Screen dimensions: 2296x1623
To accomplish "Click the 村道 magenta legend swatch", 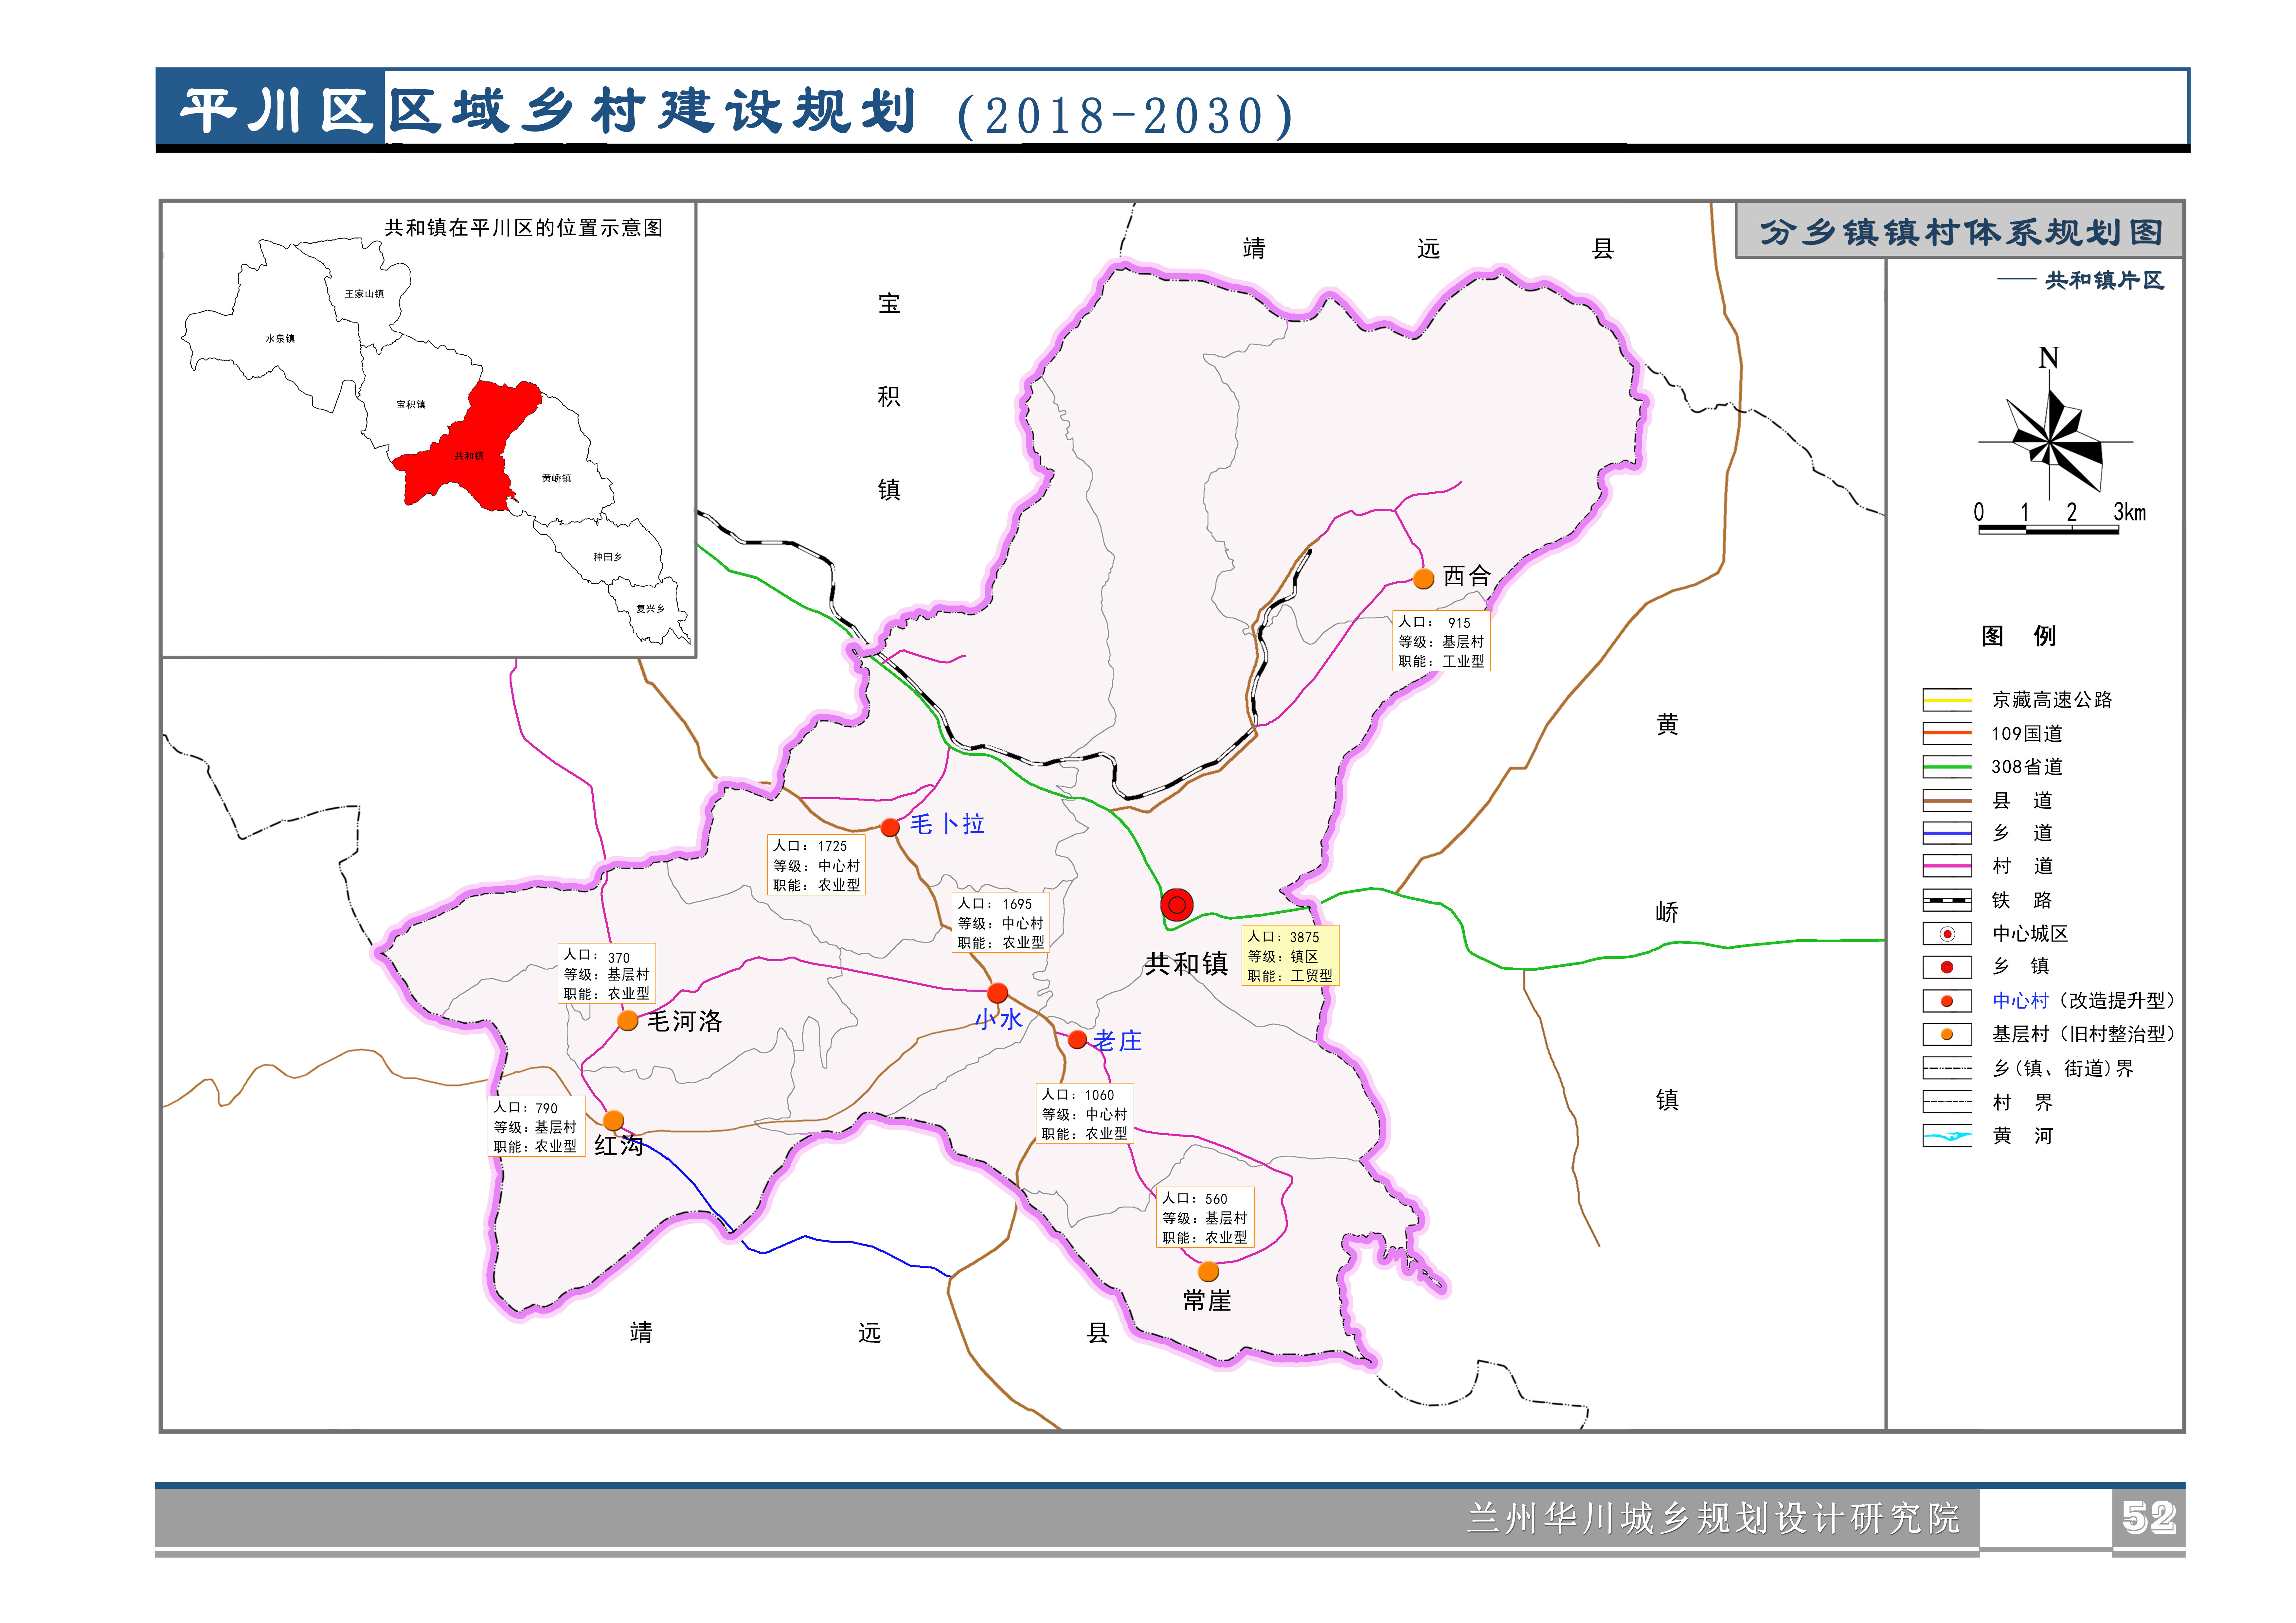I will 1947,866.
